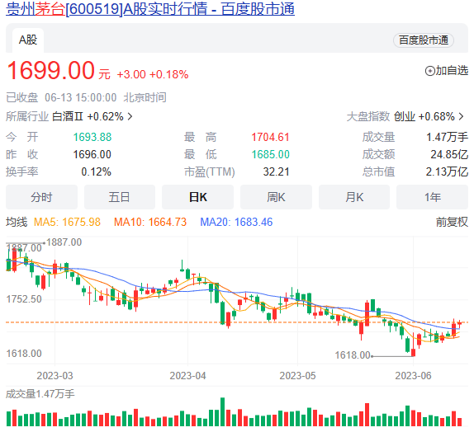Show the 1年 chart range
The height and width of the screenshot is (432, 474).
click(432, 197)
